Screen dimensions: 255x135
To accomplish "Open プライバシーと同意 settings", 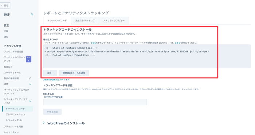I will (13, 127).
